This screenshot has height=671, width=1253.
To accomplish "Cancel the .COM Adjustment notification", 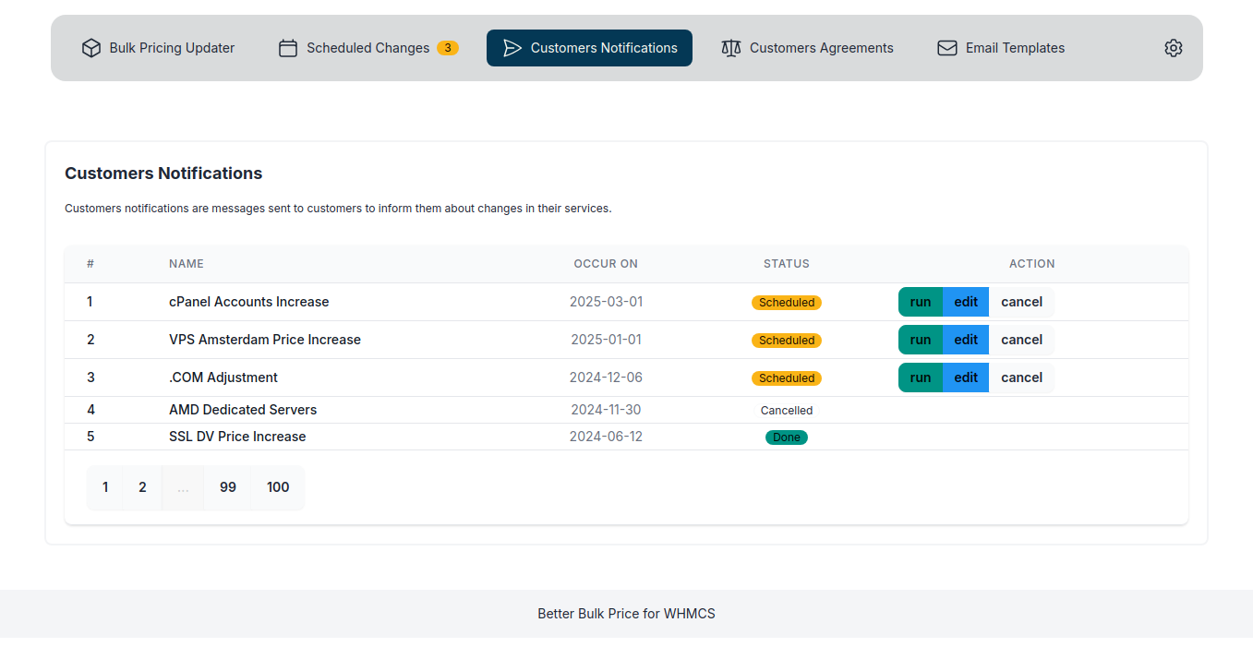I will (1021, 377).
